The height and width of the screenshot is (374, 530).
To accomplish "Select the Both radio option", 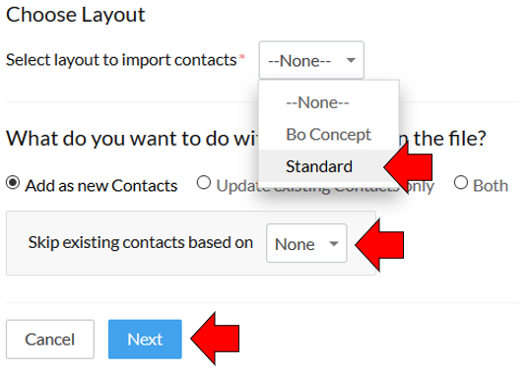I will pos(461,183).
